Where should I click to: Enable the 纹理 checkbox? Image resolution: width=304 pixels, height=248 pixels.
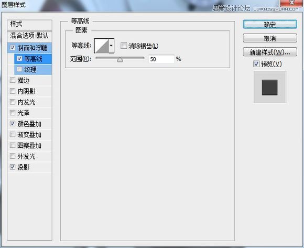(x=19, y=69)
